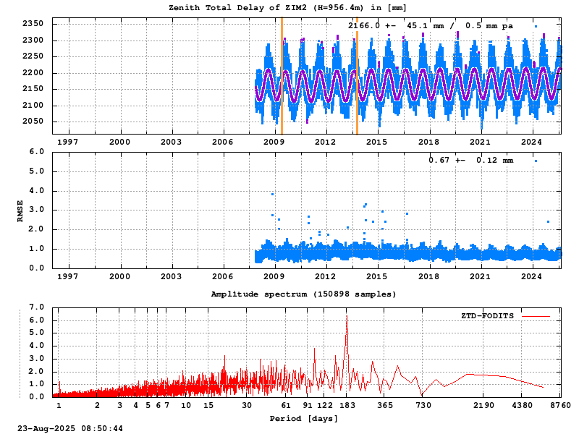Click the 4.0 y-axis label of the RMSE plot

[37, 191]
